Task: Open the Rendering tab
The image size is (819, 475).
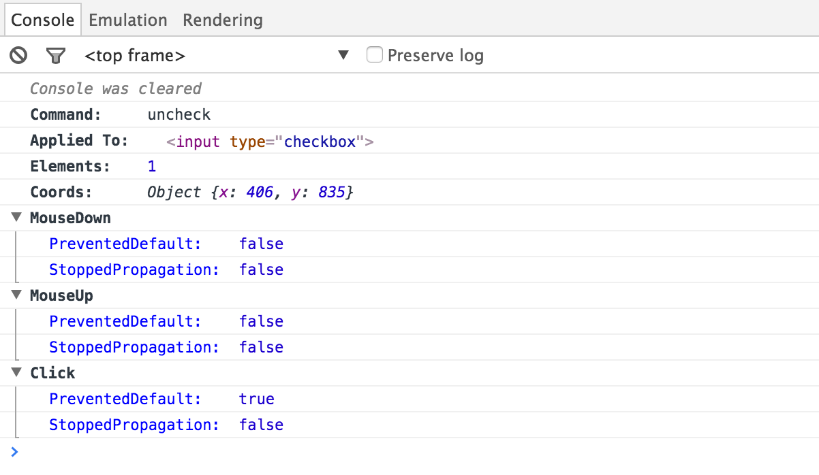Action: pyautogui.click(x=222, y=20)
